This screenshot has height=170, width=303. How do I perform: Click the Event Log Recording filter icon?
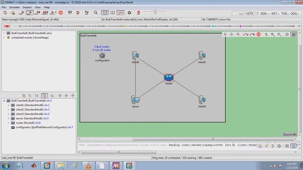[87, 13]
